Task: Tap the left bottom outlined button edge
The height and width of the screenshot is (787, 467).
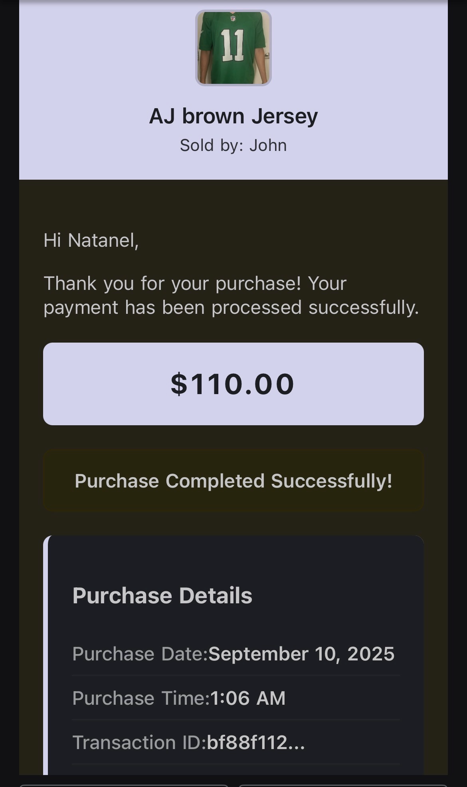Action: pyautogui.click(x=124, y=785)
